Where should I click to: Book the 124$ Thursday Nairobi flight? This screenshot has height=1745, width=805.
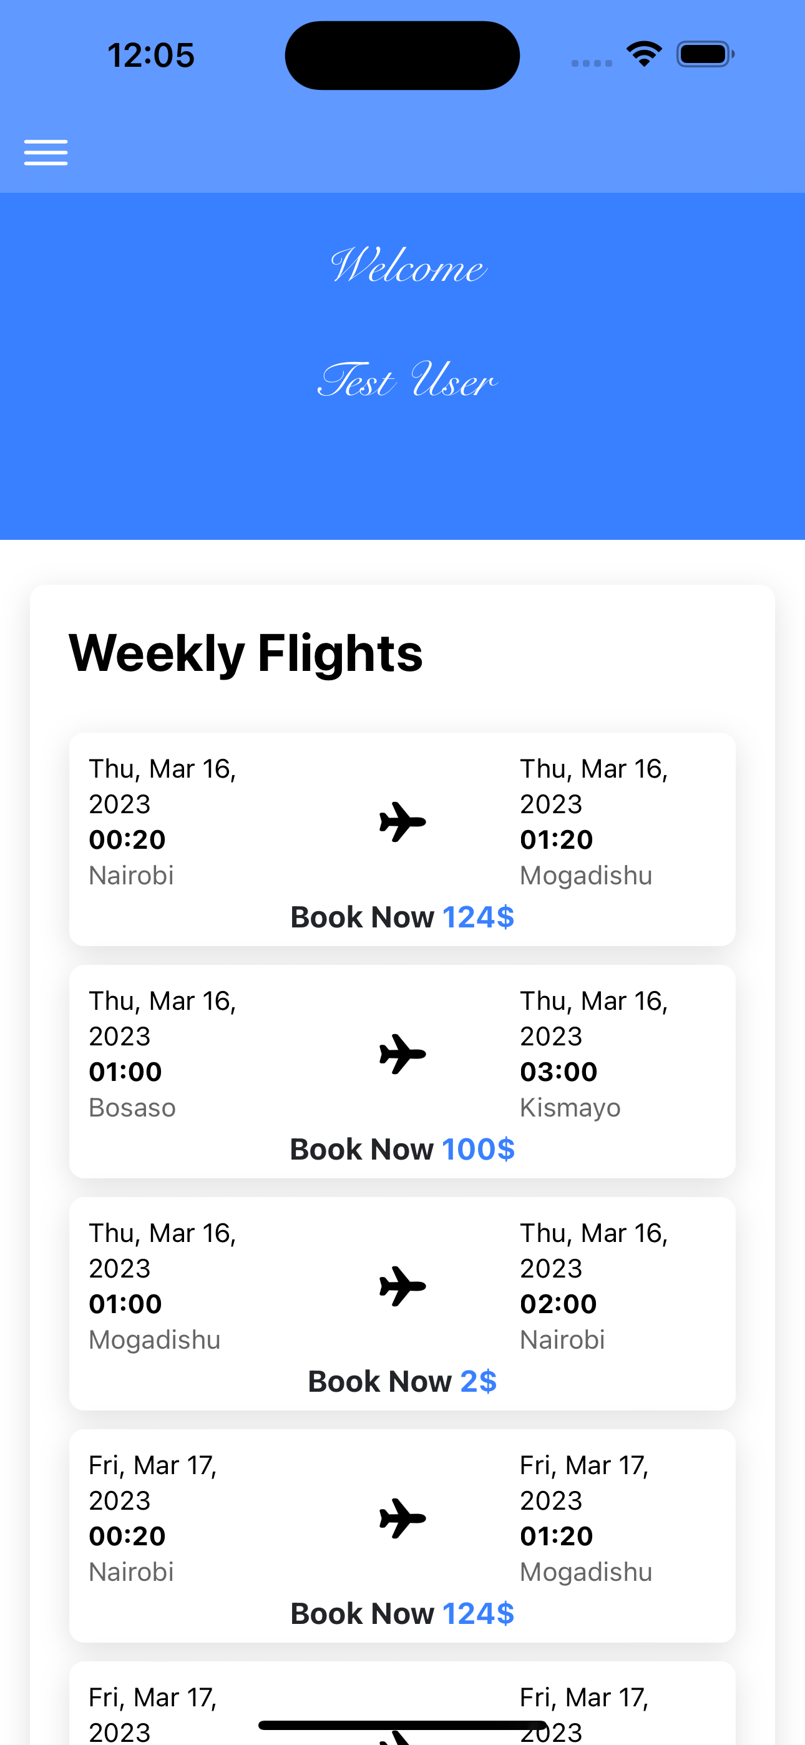click(x=402, y=917)
